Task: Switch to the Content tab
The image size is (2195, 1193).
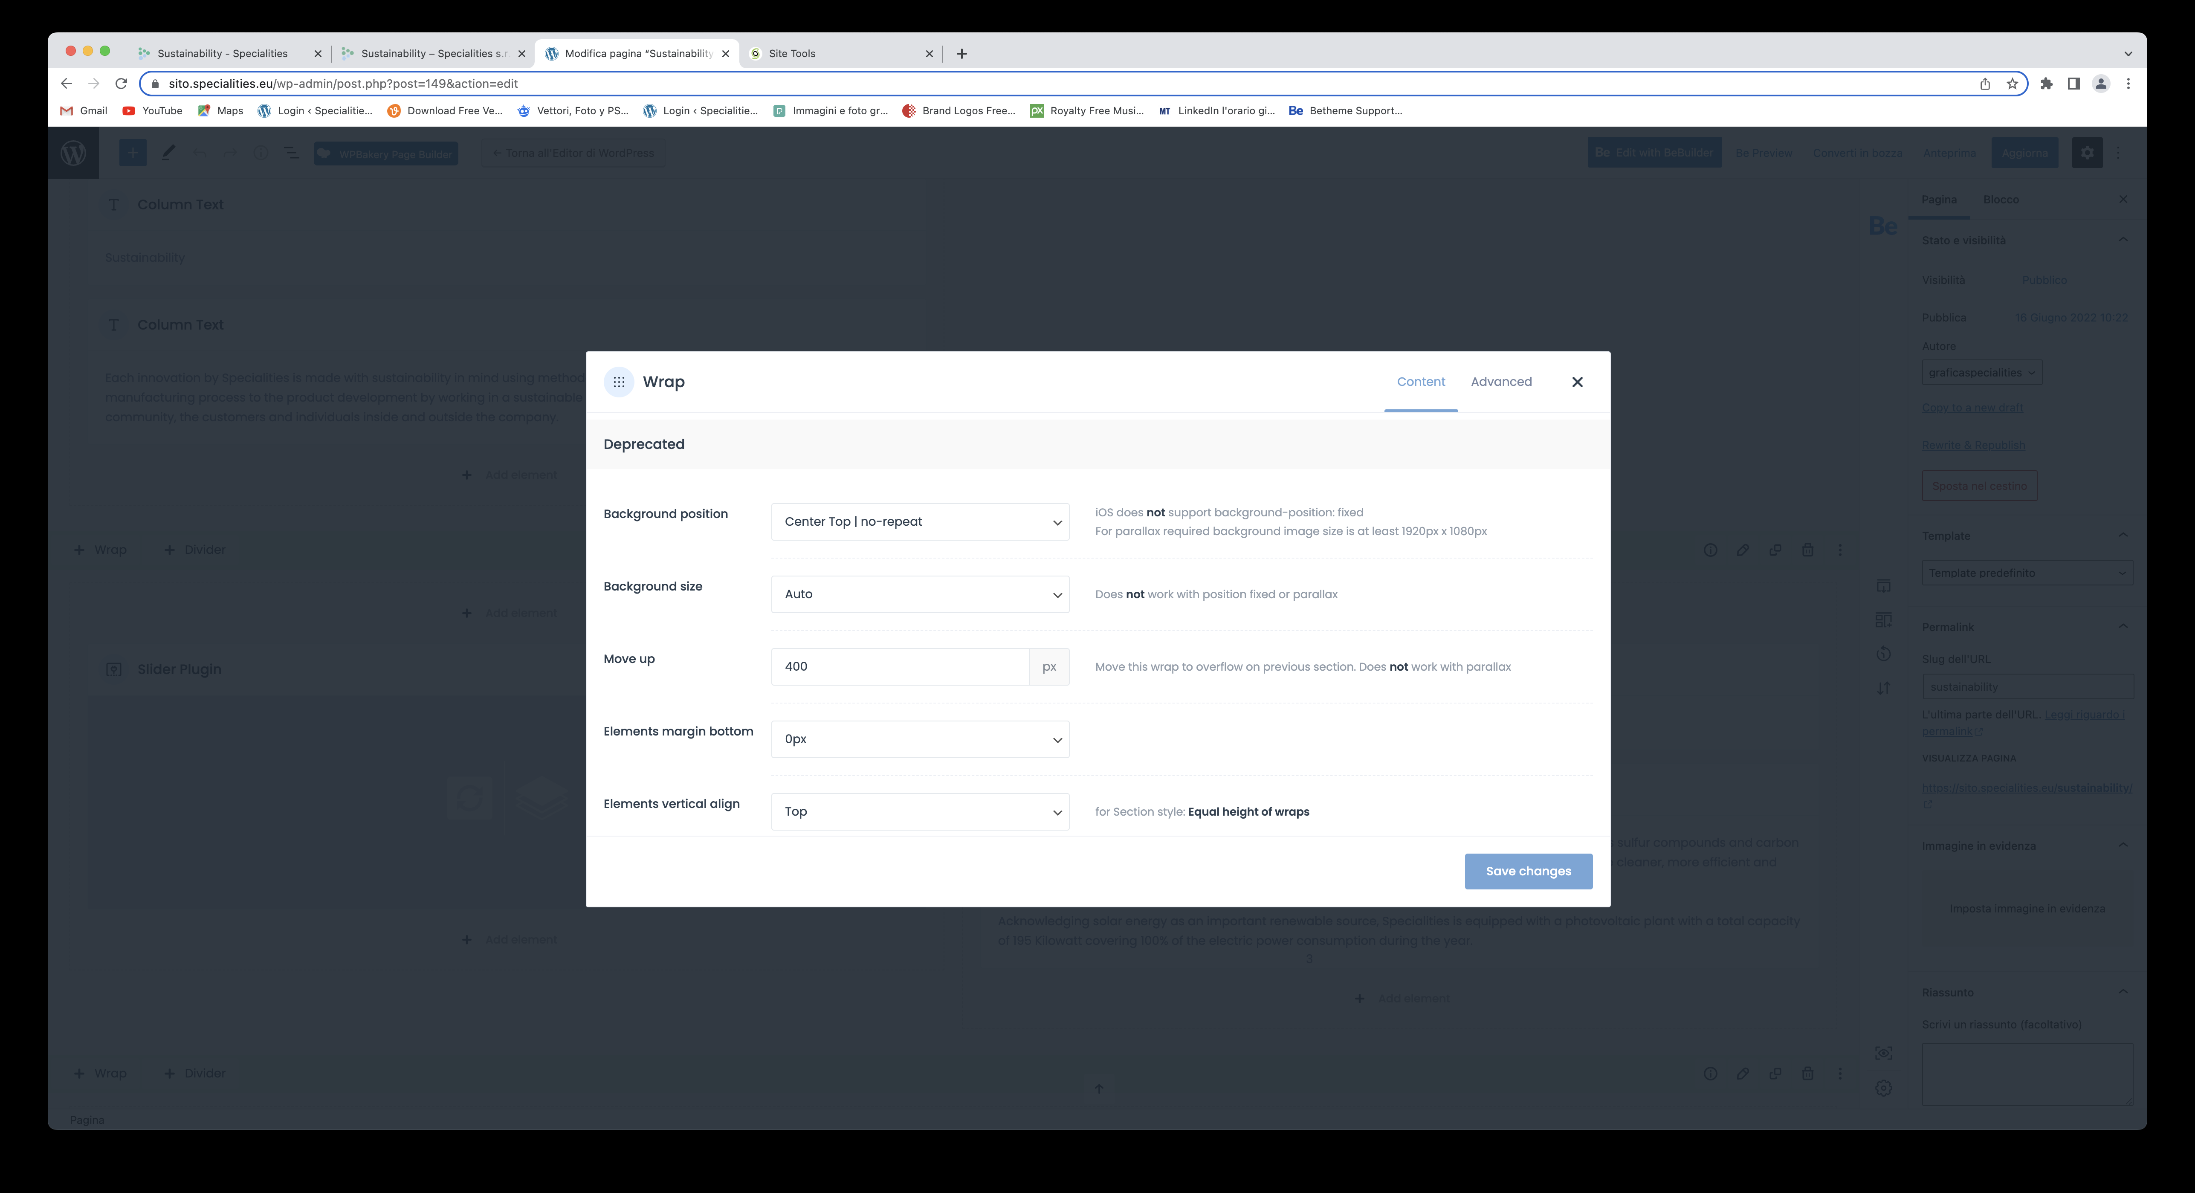Action: point(1420,382)
